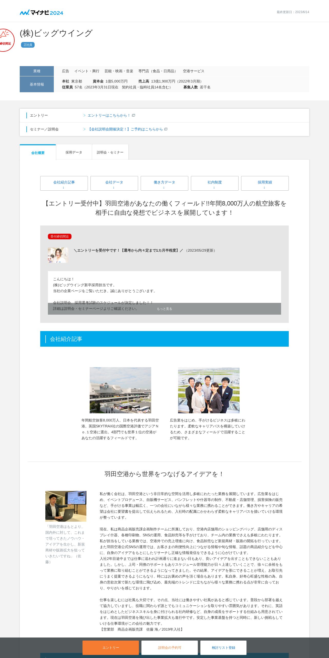Click the 募集人数 若干名 text
The image size is (329, 658).
coord(197,87)
